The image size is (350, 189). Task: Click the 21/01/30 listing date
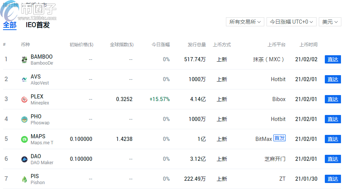(x=306, y=179)
